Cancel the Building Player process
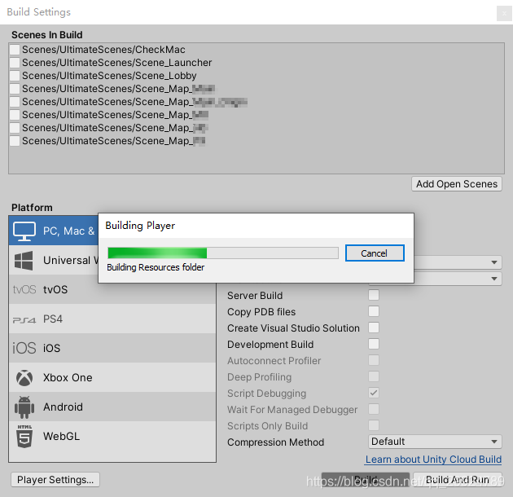Image resolution: width=513 pixels, height=497 pixels. (x=375, y=253)
